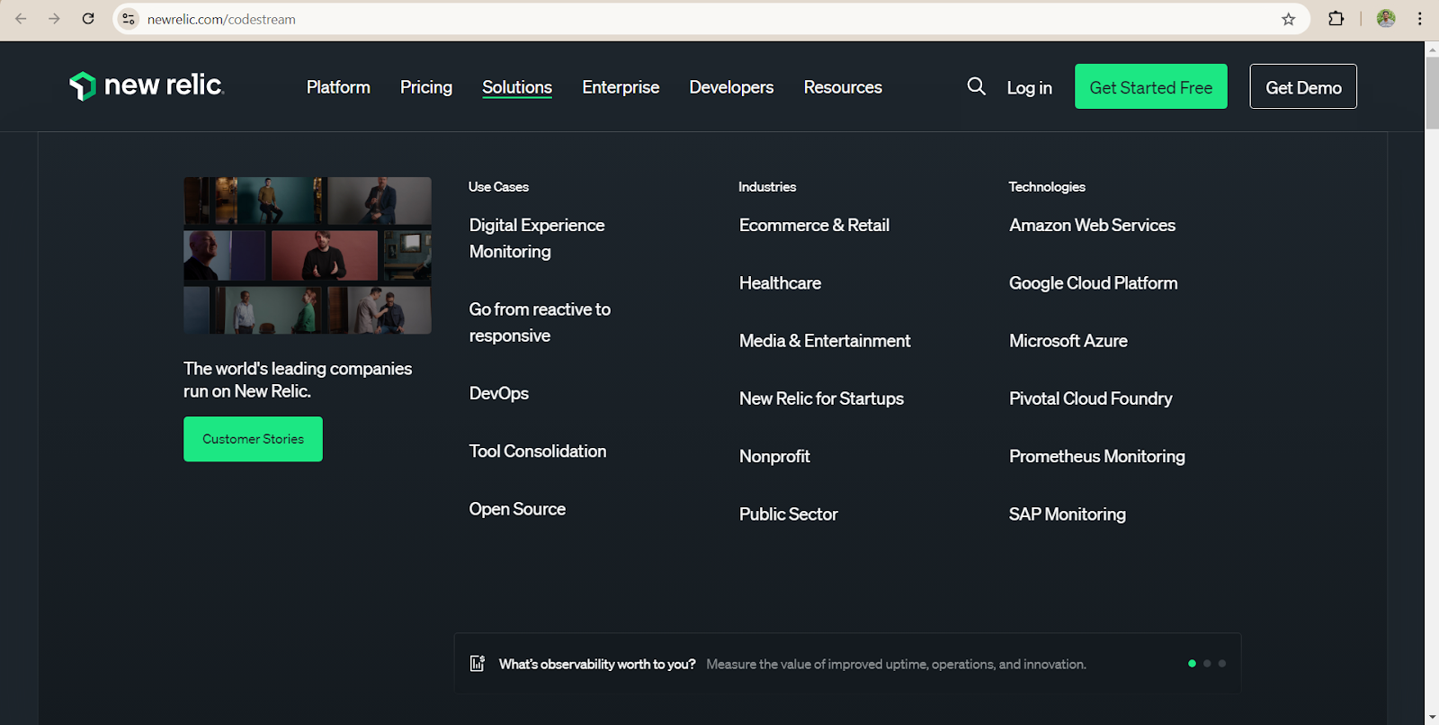Open the Developers menu

(x=731, y=87)
